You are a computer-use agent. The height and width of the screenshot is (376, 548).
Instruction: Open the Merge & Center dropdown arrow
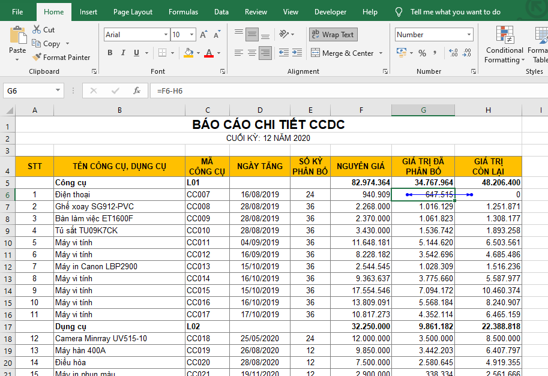click(x=381, y=53)
